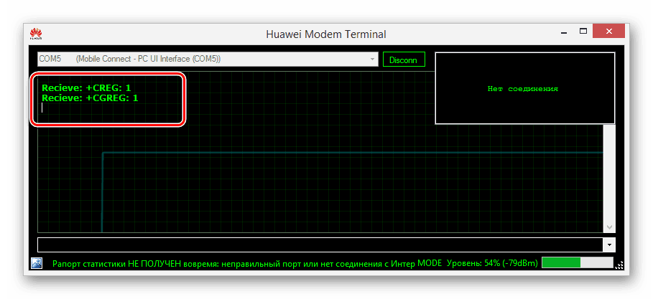The width and height of the screenshot is (653, 299).
Task: Maximize the Huawei Modem Terminal window
Action: [x=583, y=31]
